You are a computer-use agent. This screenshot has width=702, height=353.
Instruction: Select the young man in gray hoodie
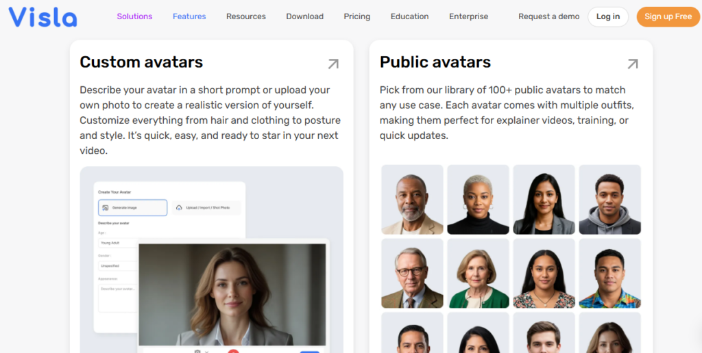(x=609, y=200)
